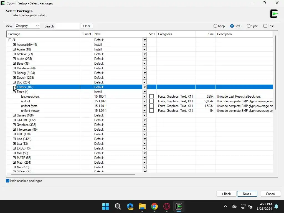Viewport: 284px width, 213px height.
Task: Click the Description column header
Action: [x=244, y=34]
